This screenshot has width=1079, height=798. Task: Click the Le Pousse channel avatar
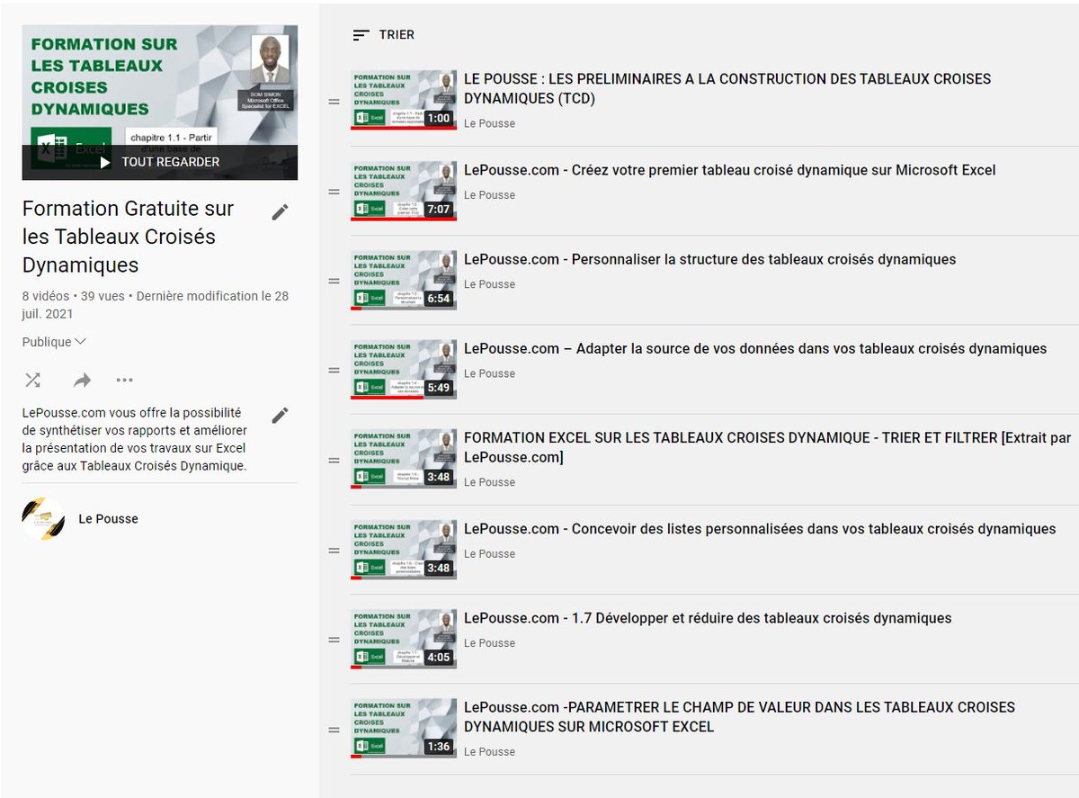(43, 518)
